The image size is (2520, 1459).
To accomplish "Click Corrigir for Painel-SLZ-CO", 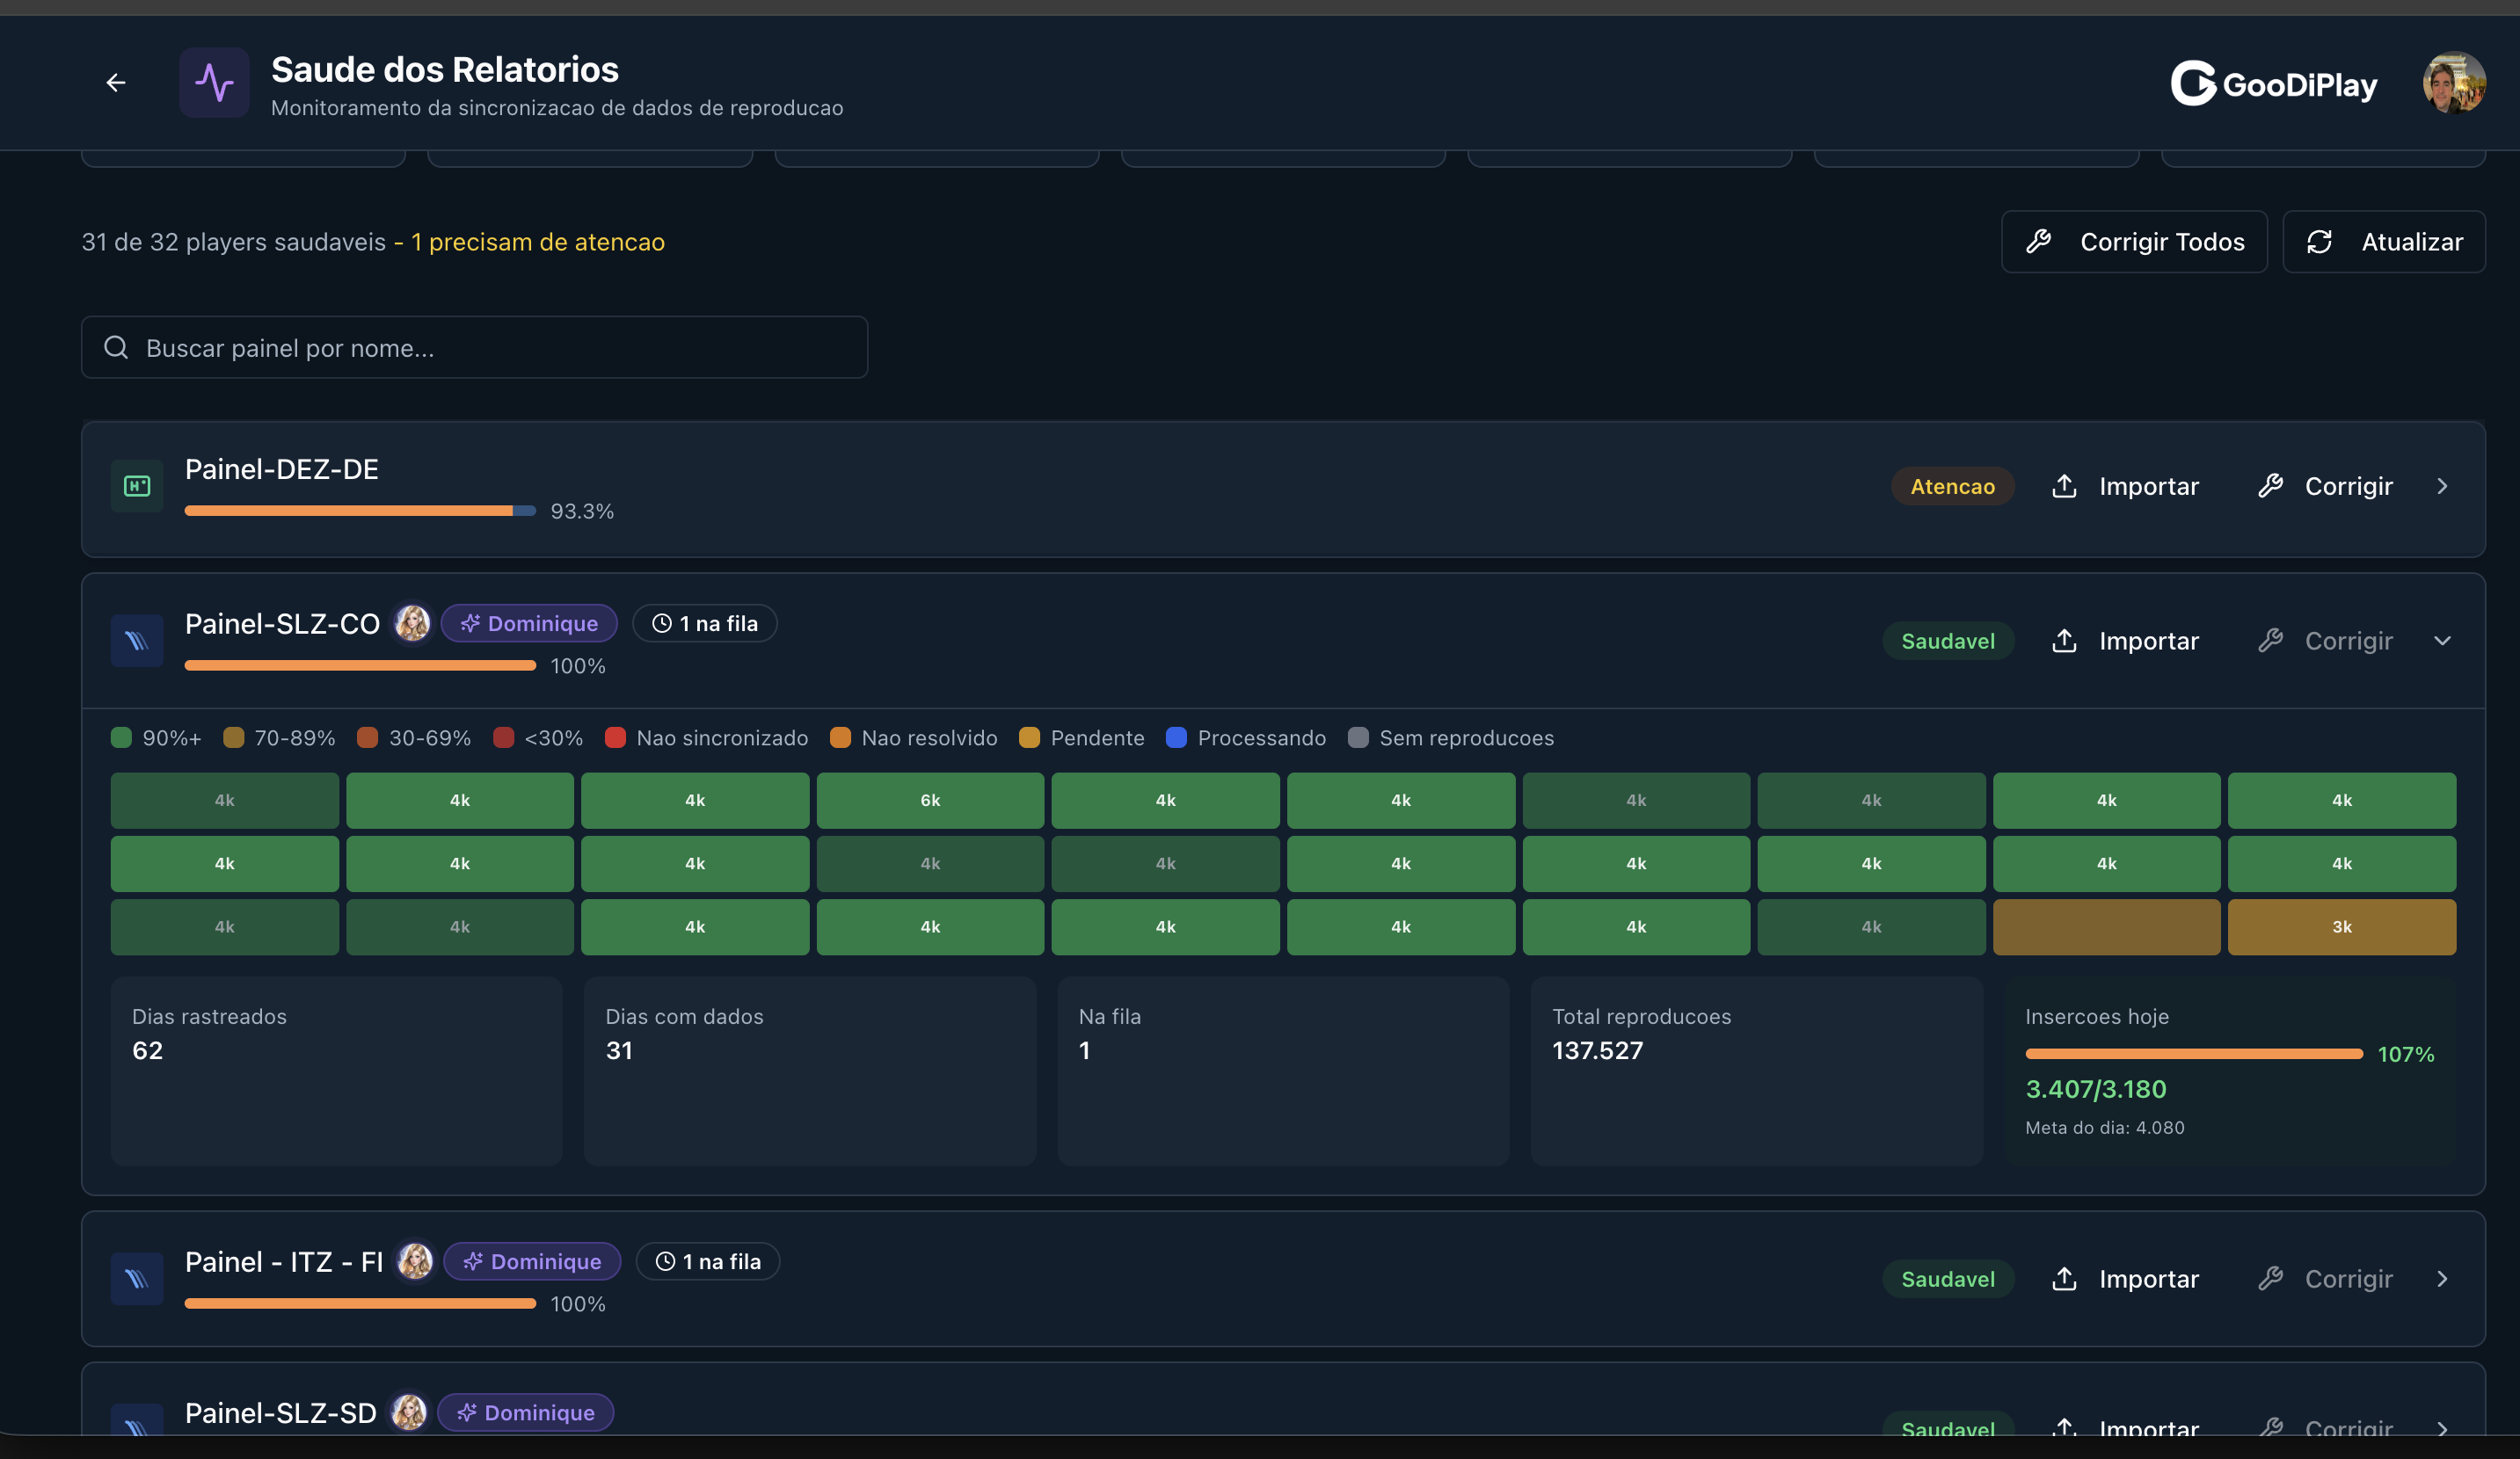I will click(x=2325, y=642).
